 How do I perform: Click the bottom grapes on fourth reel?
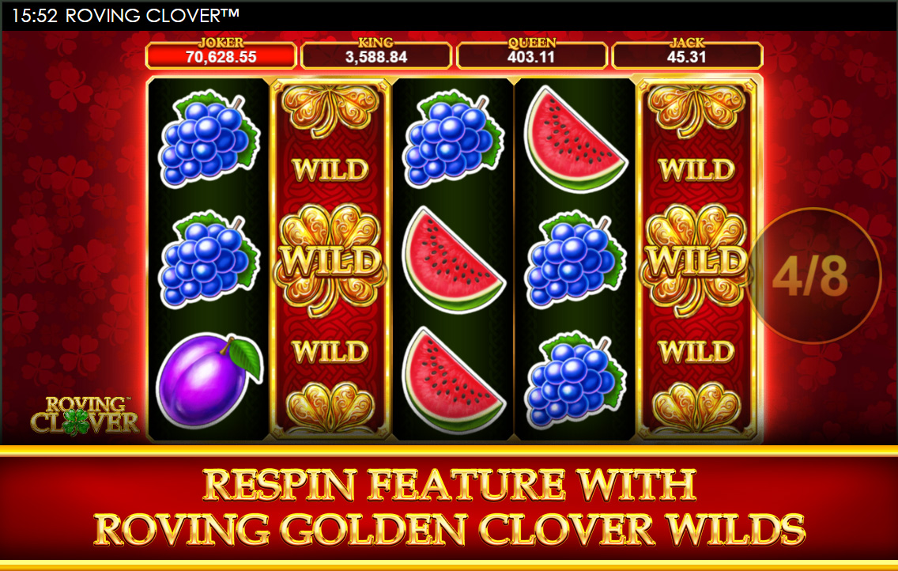click(575, 380)
